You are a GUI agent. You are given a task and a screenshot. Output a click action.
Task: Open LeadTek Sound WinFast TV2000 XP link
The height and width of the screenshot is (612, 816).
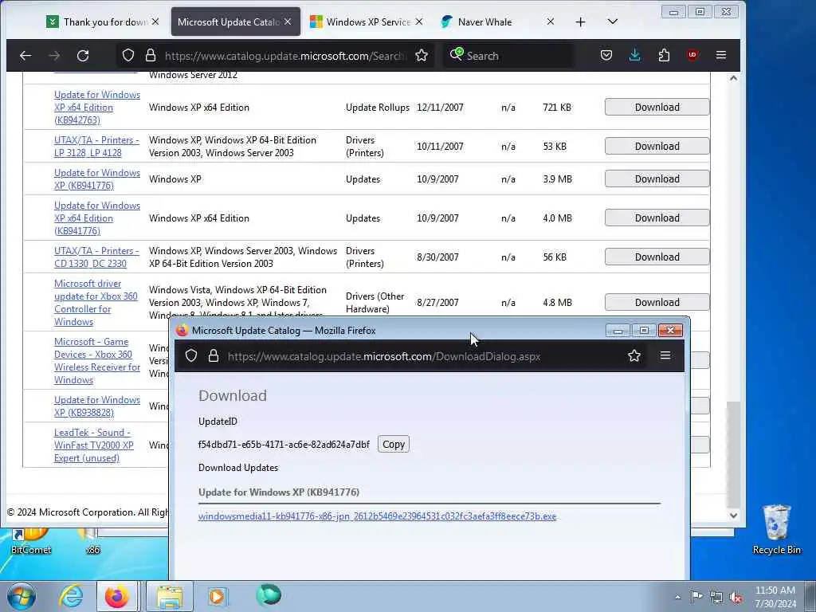tap(94, 445)
